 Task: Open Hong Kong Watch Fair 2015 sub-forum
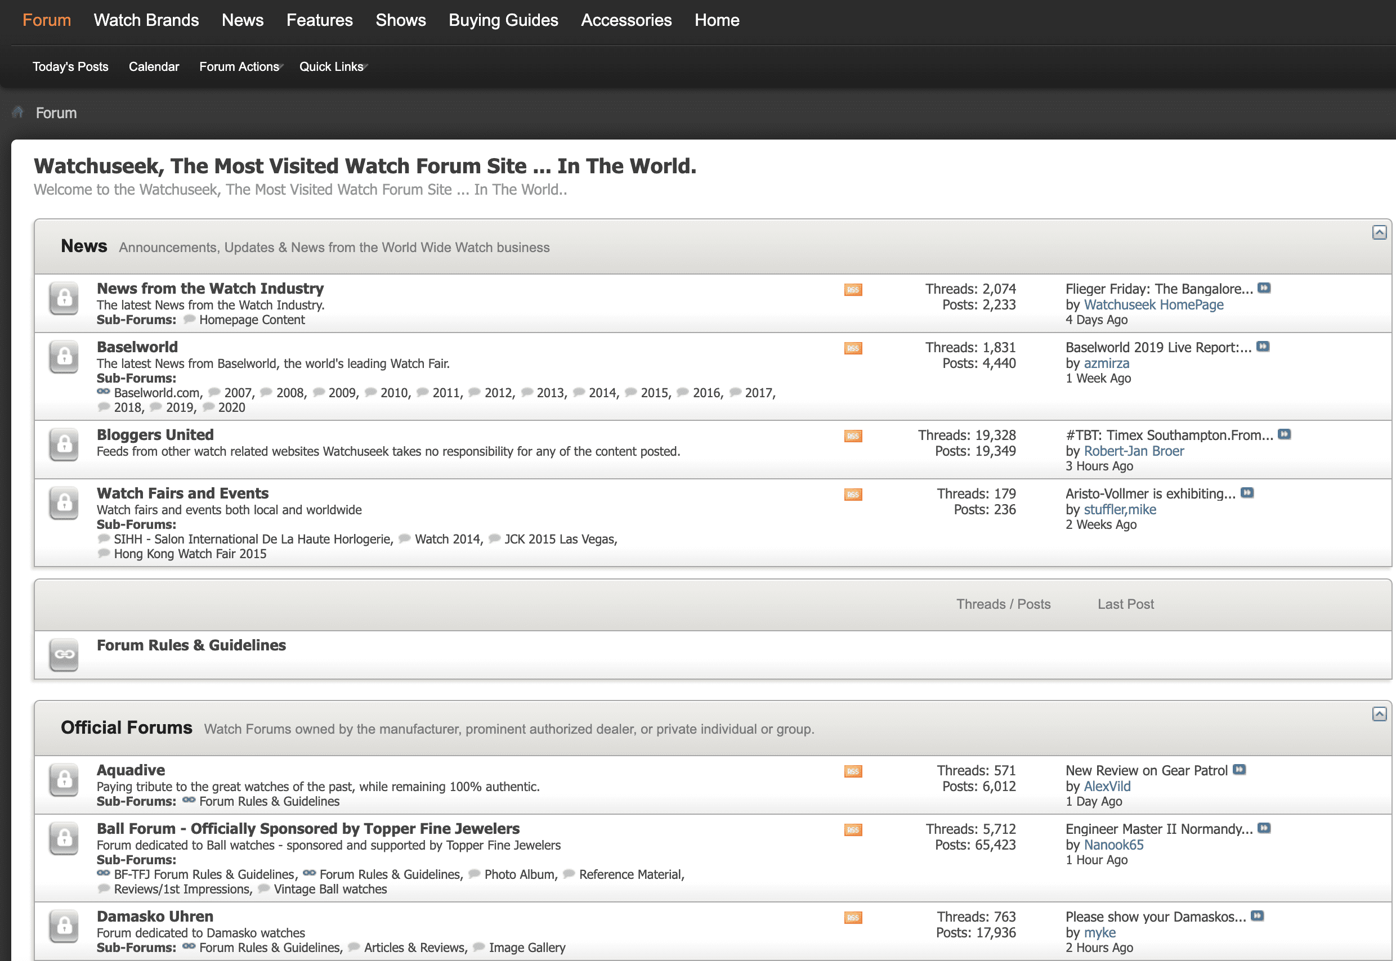click(x=190, y=554)
